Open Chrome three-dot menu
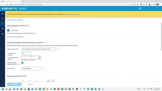162x91 pixels. [x=160, y=5]
